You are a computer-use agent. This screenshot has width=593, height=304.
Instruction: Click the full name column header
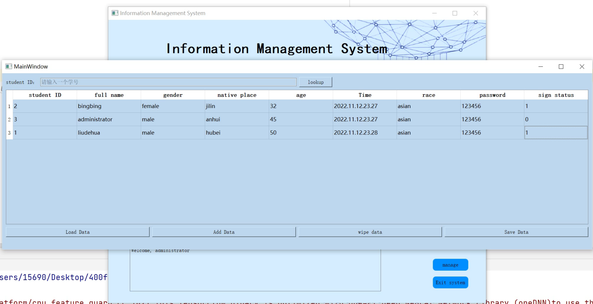point(109,95)
